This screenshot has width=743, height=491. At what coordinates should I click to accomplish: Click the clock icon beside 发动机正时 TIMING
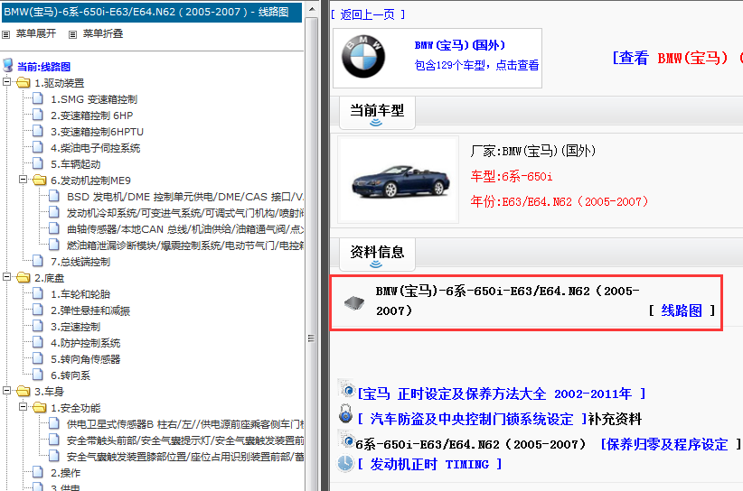(x=346, y=463)
